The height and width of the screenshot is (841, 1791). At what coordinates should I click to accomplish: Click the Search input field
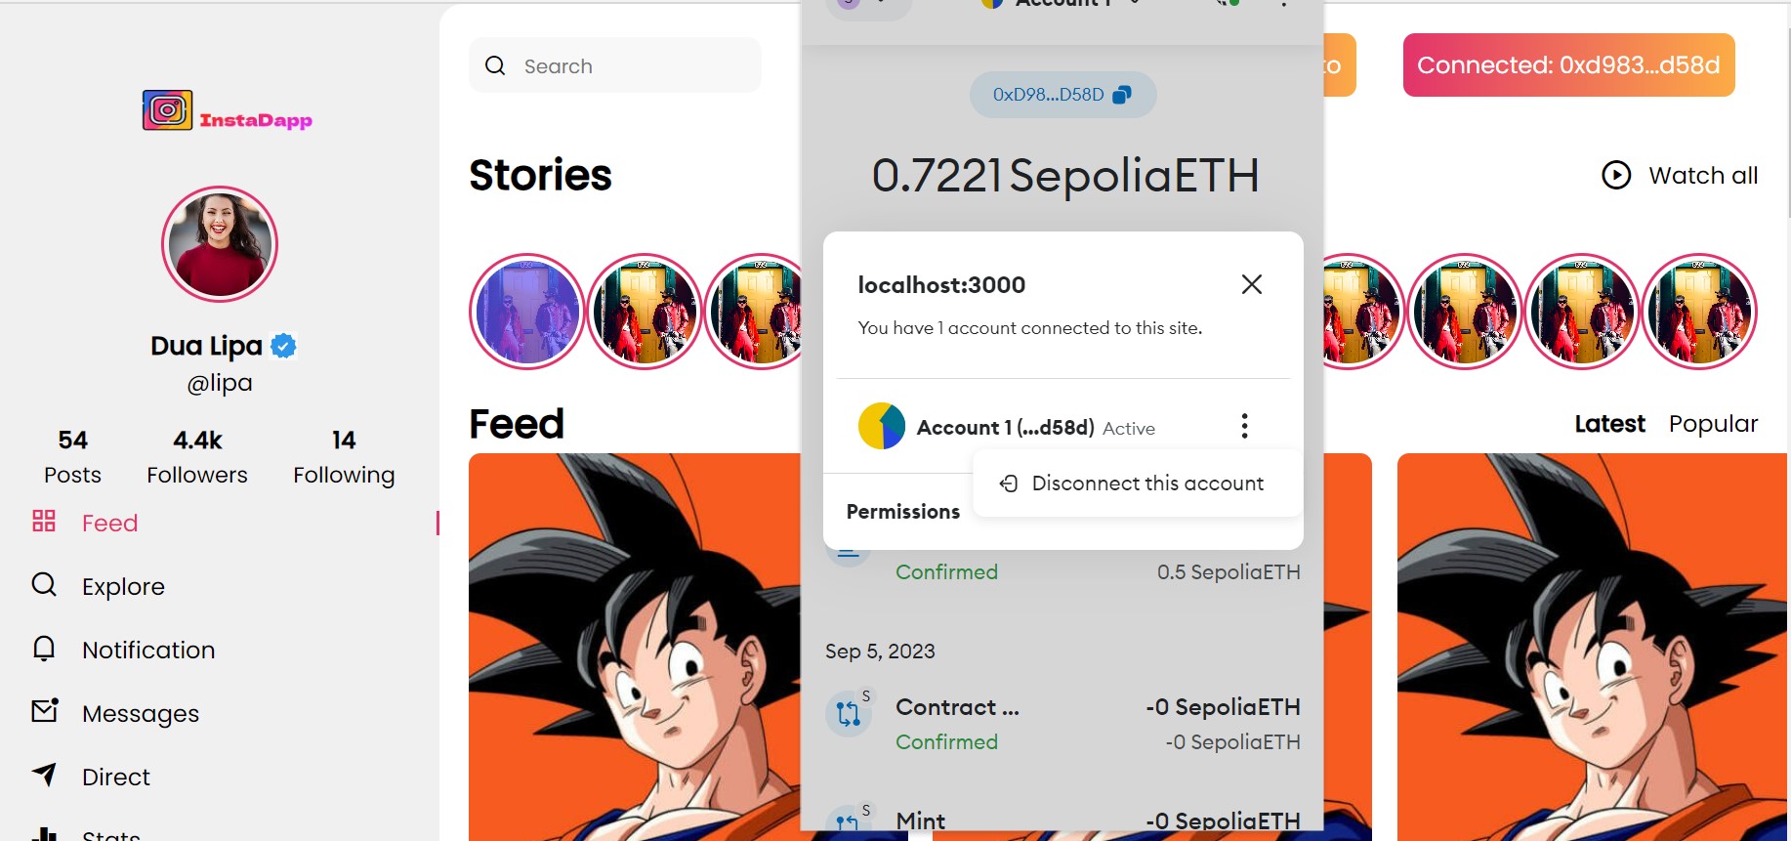tap(615, 65)
